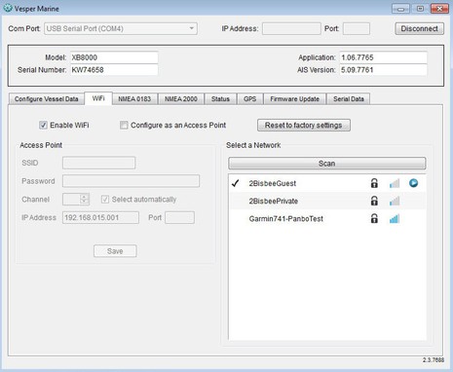The height and width of the screenshot is (372, 453).
Task: Click the lock icon beside 2BisbeePrivate
Action: tap(374, 201)
